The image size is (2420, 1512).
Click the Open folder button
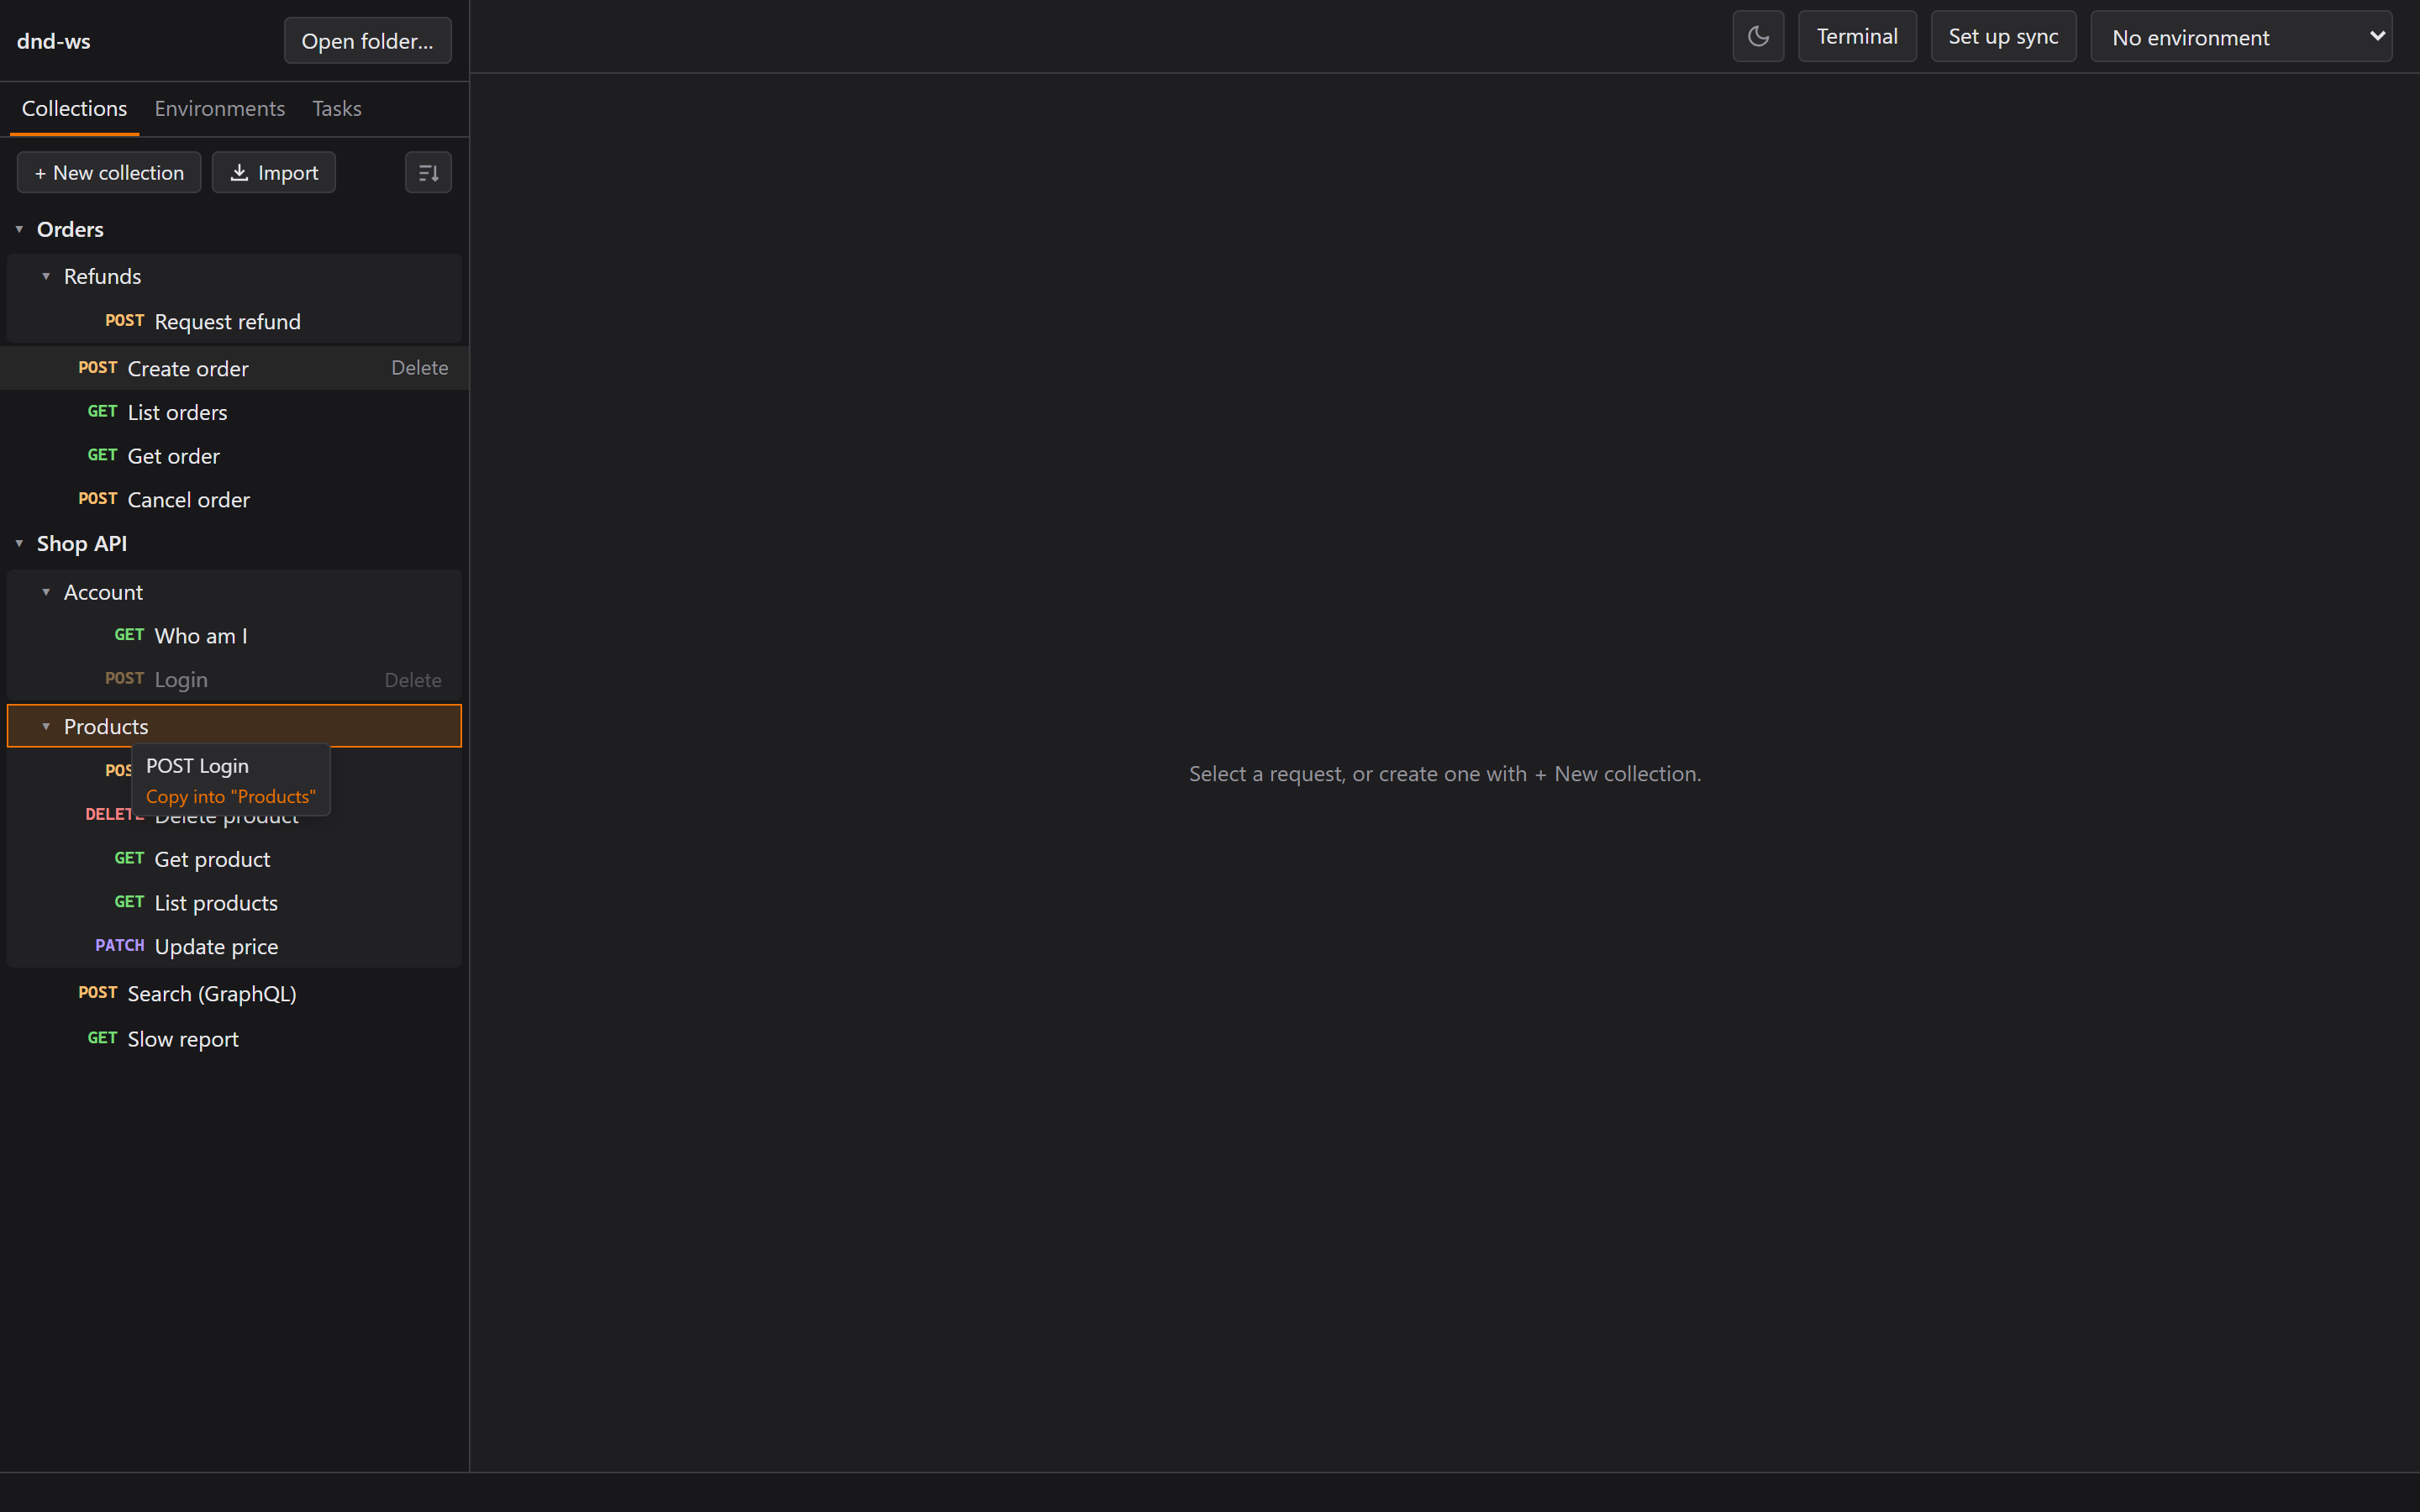pos(367,41)
